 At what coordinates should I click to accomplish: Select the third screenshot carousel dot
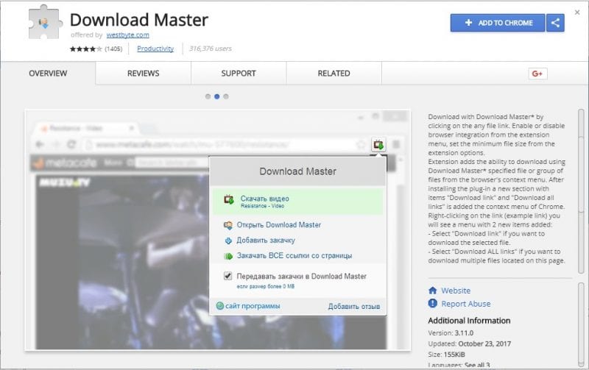(226, 96)
